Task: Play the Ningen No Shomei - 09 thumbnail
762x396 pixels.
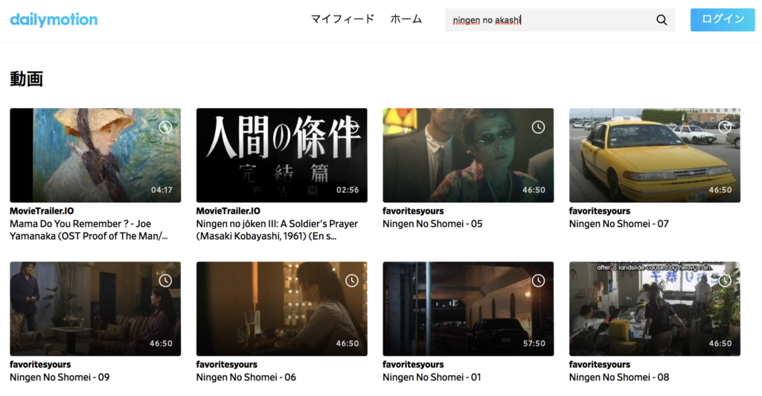Action: point(95,309)
